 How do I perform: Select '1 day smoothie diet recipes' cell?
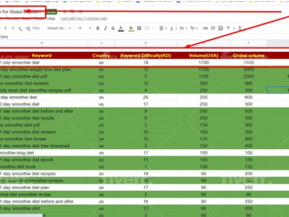pos(44,174)
